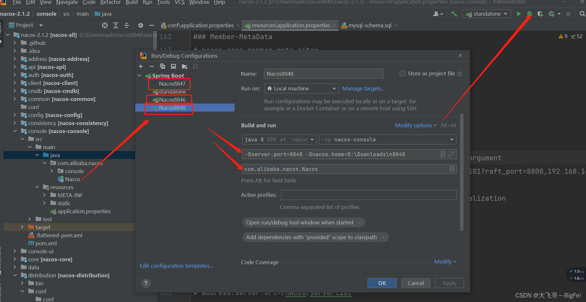Viewport: 586px width, 302px height.
Task: Open the gear beside Store as project file
Action: [459, 74]
